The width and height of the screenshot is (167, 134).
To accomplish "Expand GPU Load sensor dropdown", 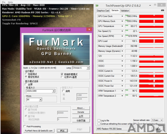I will (122, 41).
